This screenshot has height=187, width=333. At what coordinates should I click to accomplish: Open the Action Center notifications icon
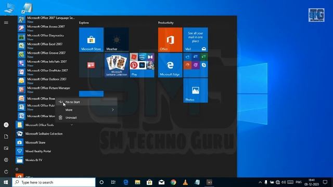[325, 182]
